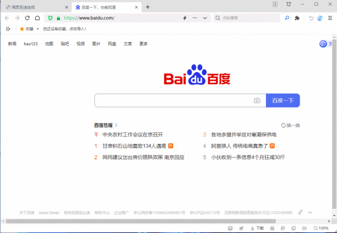Screen dimensions: 337x233
Task: Click the orange favorites star
Action: coord(22,29)
